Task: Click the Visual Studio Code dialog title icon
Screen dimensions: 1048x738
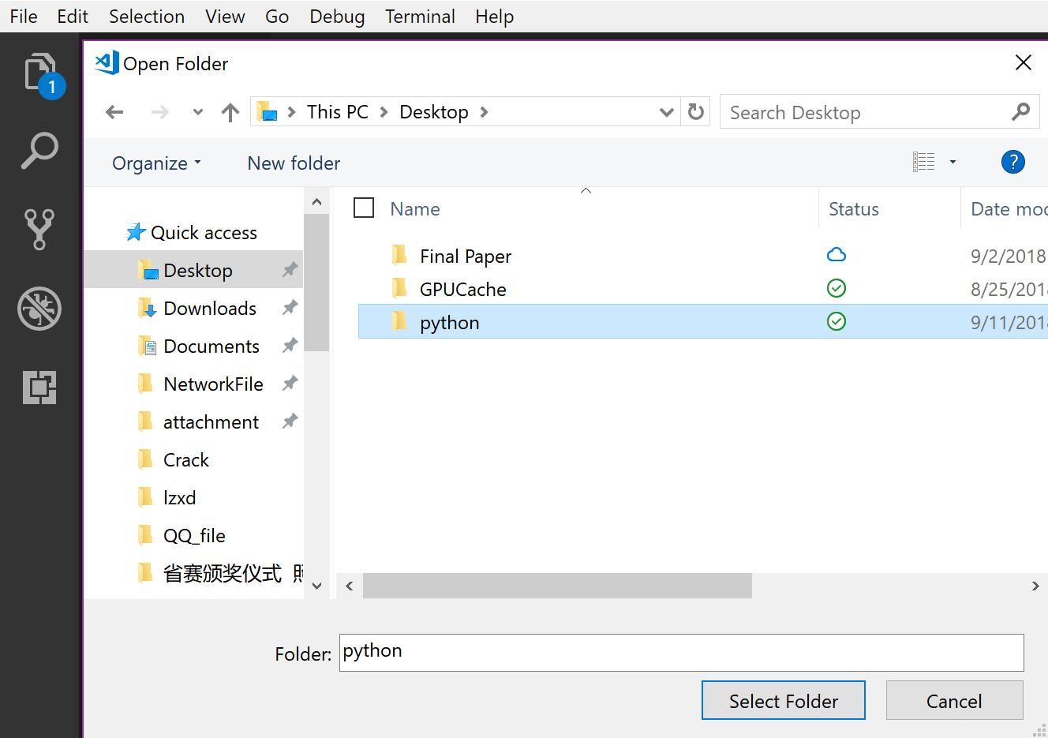Action: click(x=107, y=62)
